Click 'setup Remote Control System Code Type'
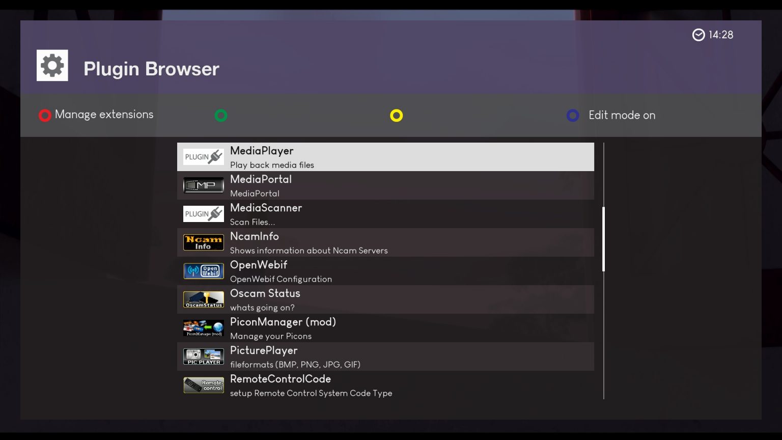 click(311, 393)
